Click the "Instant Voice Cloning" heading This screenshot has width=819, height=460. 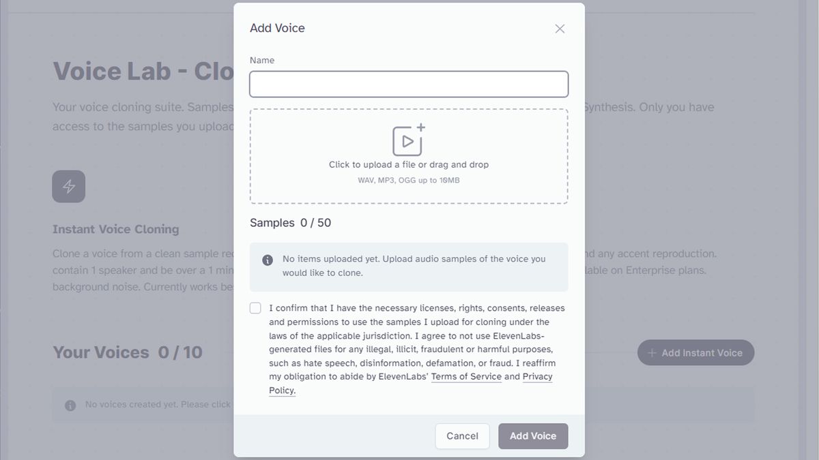116,229
